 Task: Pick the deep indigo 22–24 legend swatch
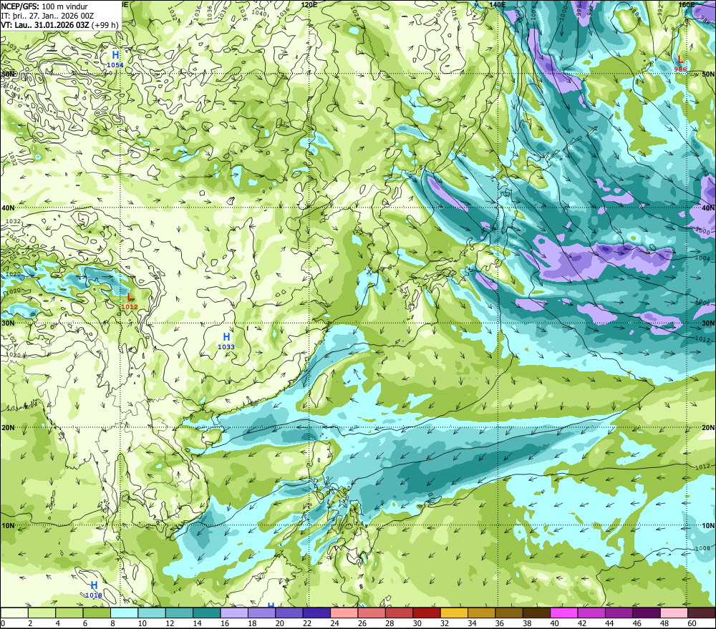point(316,613)
